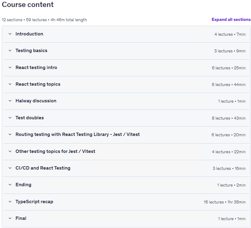
Task: Click '1 lecture • 2min' text
Action: coord(231,185)
